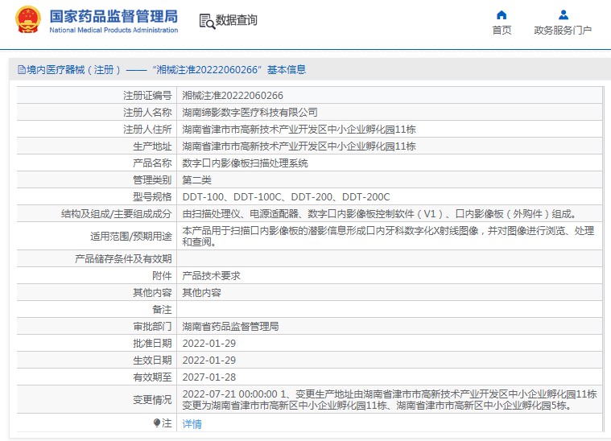Click the 首页 home icon
Viewport: 611px width, 441px height.
pos(502,15)
